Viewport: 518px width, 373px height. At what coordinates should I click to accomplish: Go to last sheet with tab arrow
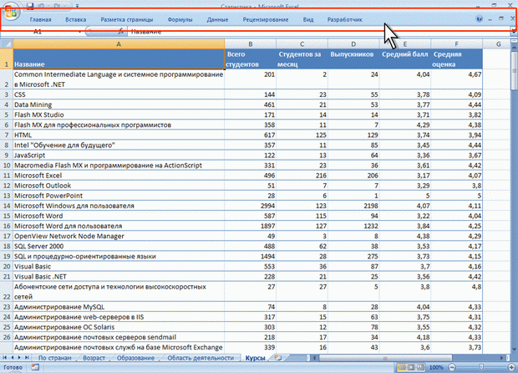click(x=27, y=357)
